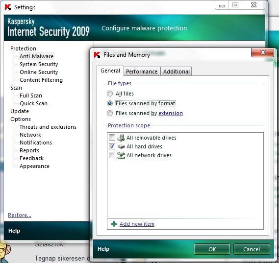Cancel the Files and Memory dialog
The width and height of the screenshot is (279, 263).
(252, 249)
